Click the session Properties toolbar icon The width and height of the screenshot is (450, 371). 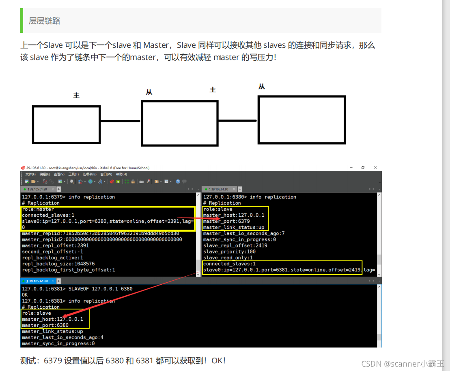[x=60, y=181]
